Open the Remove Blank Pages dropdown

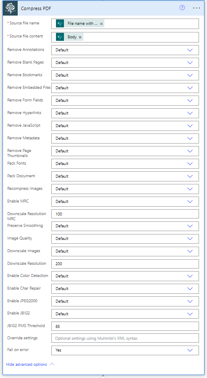click(125, 62)
